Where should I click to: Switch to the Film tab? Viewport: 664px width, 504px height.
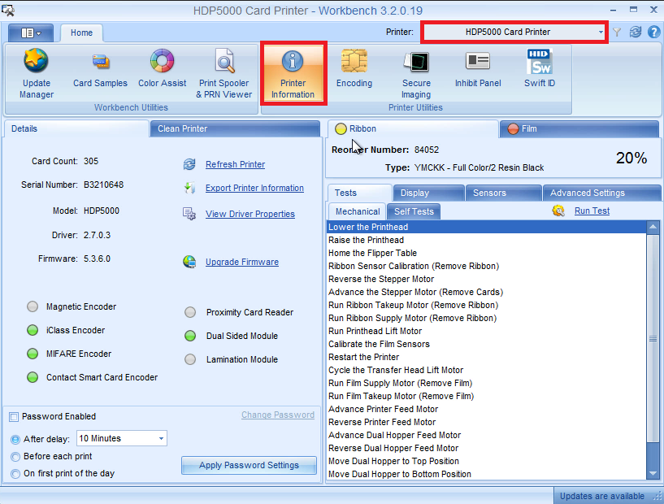[579, 128]
